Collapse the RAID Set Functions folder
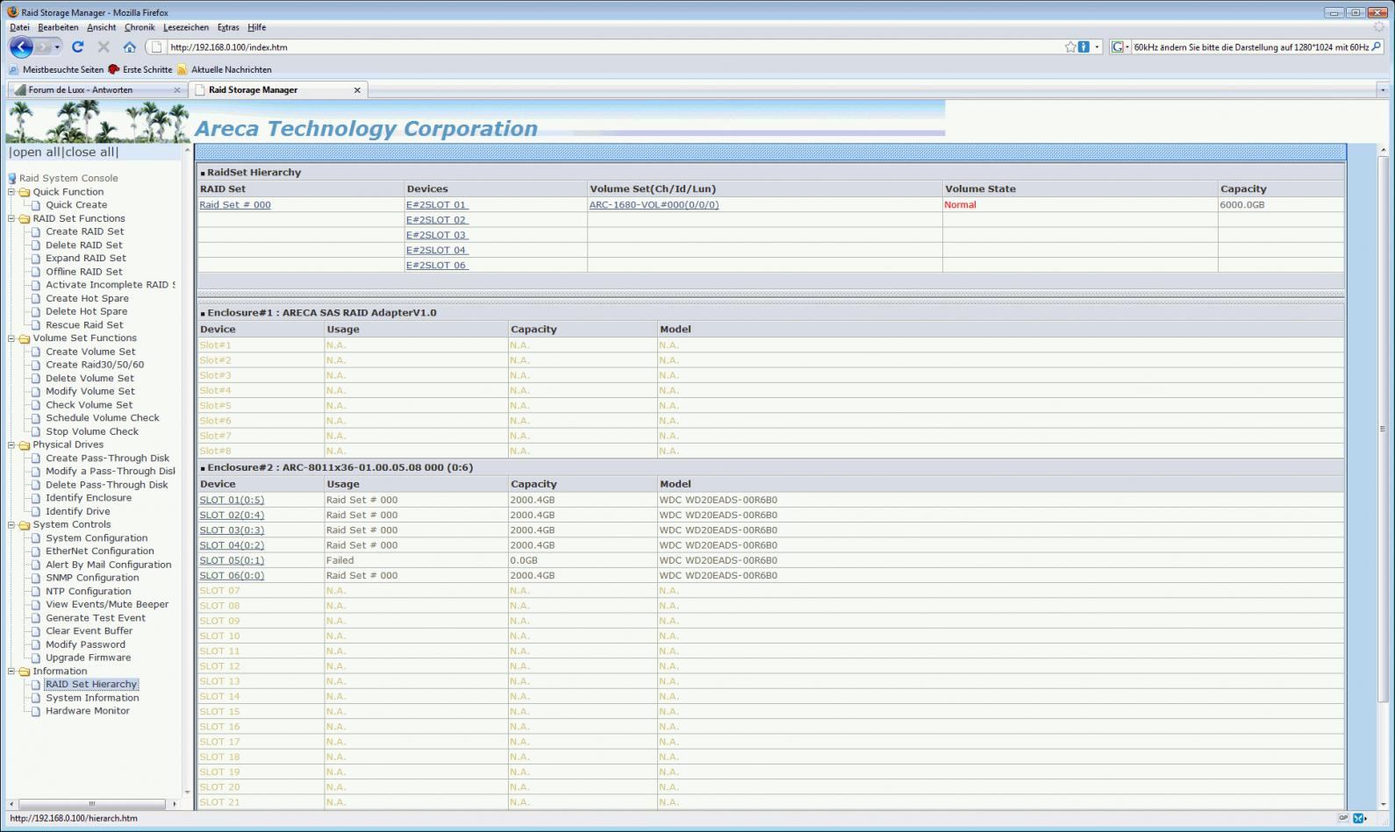Image resolution: width=1395 pixels, height=832 pixels. click(x=11, y=218)
